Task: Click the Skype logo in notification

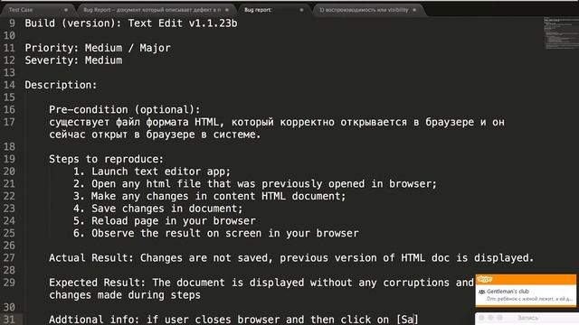Action: coord(485,279)
